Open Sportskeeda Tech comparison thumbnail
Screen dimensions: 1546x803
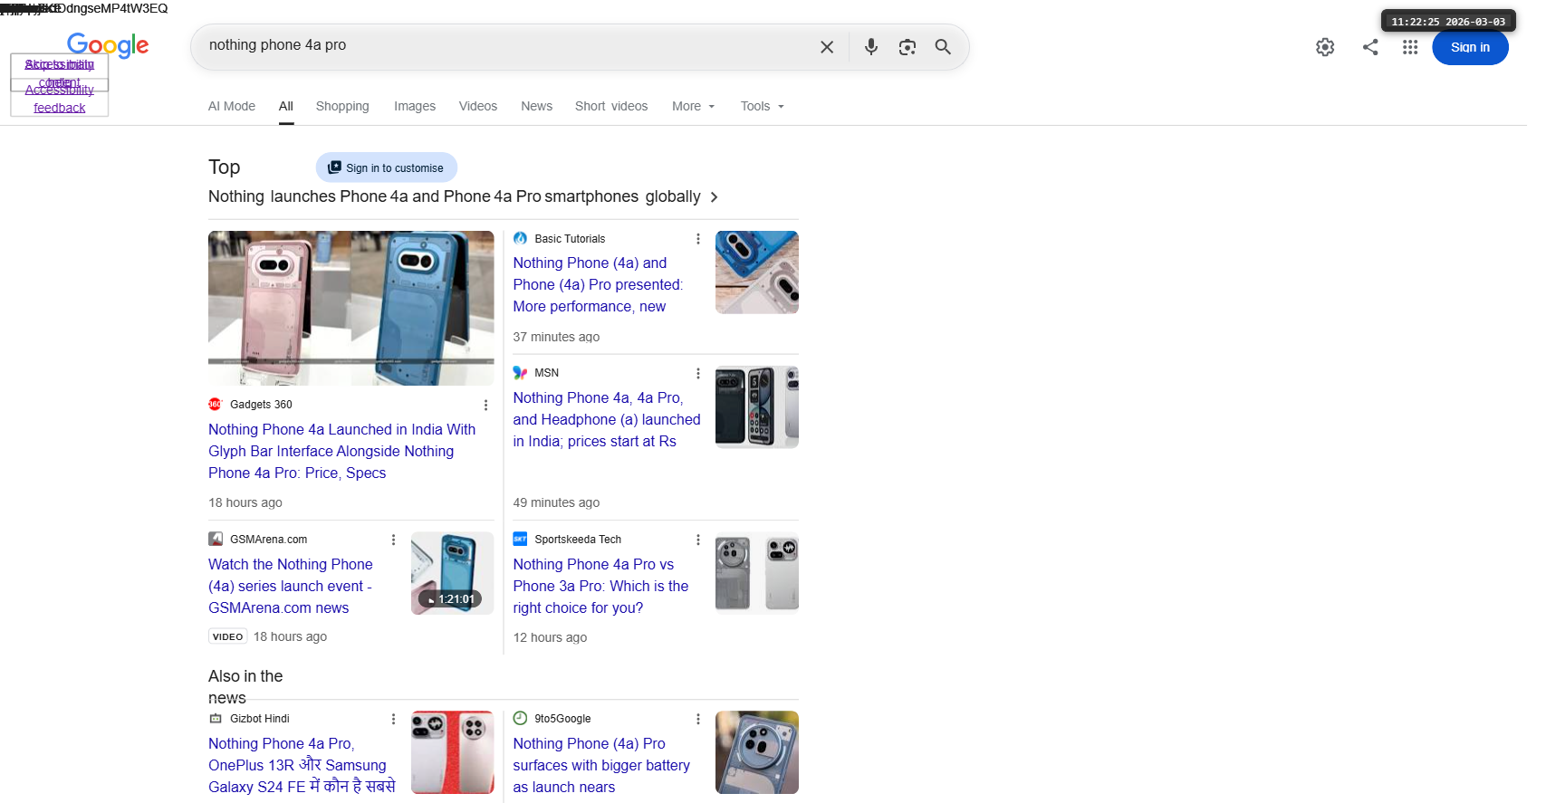click(x=757, y=573)
